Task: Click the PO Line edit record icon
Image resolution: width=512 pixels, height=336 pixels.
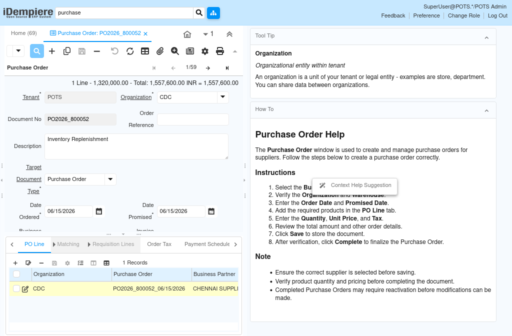Action: coord(28,263)
